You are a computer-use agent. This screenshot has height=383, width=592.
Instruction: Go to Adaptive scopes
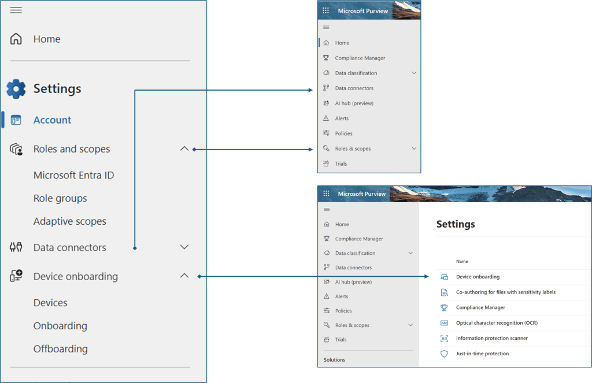click(x=69, y=222)
